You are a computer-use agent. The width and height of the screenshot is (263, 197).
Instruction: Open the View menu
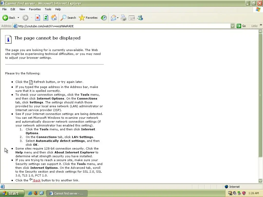click(x=22, y=9)
